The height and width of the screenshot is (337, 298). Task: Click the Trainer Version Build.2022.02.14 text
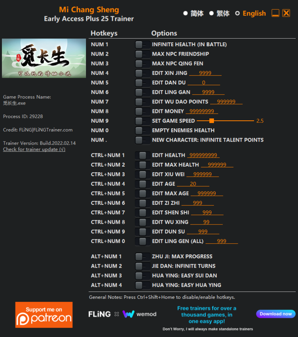click(39, 143)
